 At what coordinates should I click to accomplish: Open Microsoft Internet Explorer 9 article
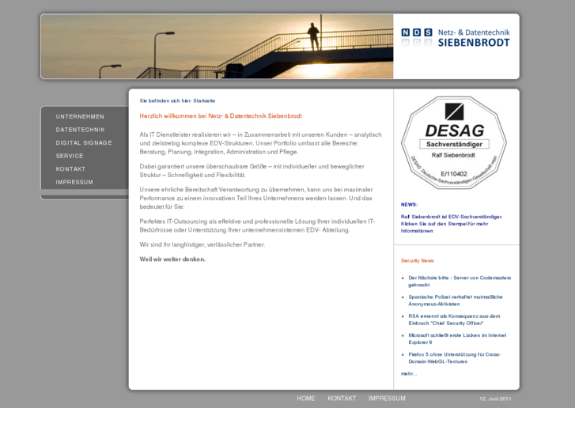coord(457,338)
